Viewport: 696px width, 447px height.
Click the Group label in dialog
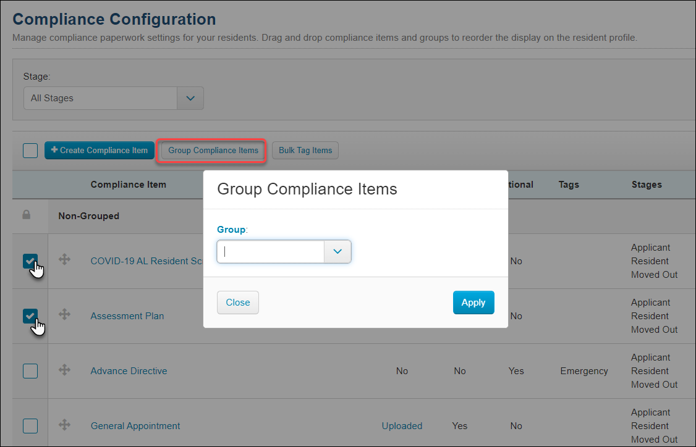(x=231, y=229)
